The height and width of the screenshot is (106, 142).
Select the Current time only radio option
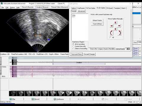click(x=73, y=46)
